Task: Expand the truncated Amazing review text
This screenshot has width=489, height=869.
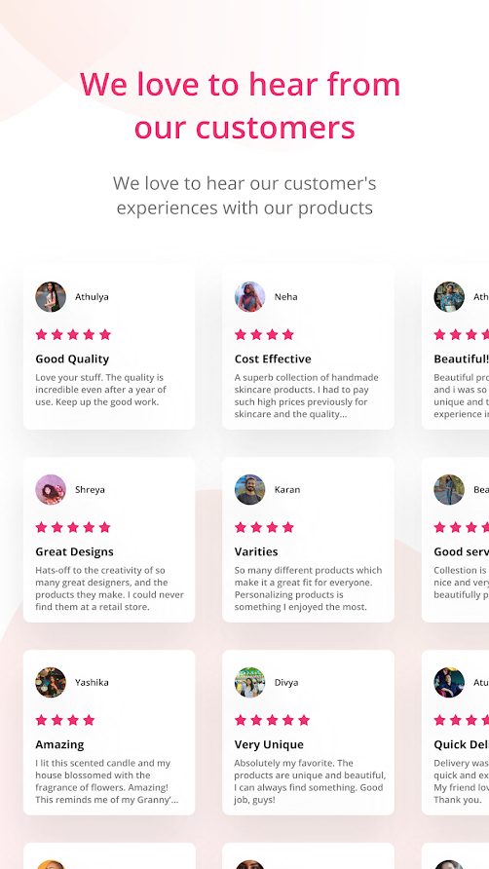Action: click(106, 781)
